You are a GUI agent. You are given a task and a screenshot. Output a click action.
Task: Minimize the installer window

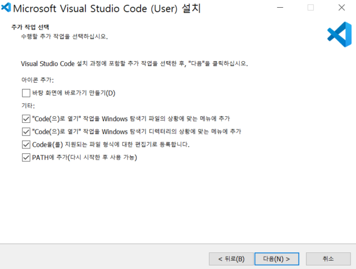pos(280,8)
